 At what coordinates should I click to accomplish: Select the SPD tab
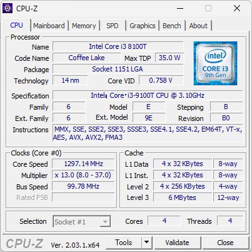113,26
